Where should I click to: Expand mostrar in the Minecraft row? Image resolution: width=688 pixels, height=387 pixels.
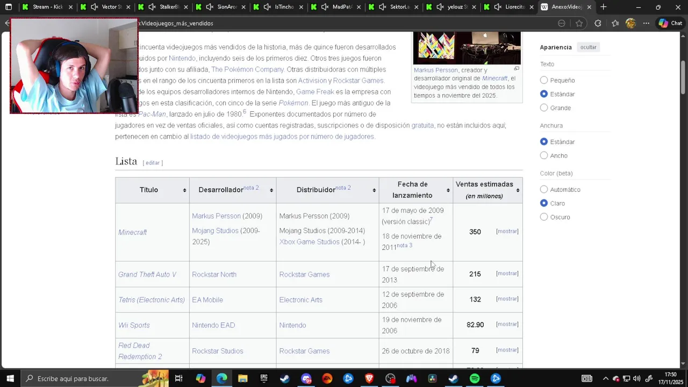tap(507, 231)
